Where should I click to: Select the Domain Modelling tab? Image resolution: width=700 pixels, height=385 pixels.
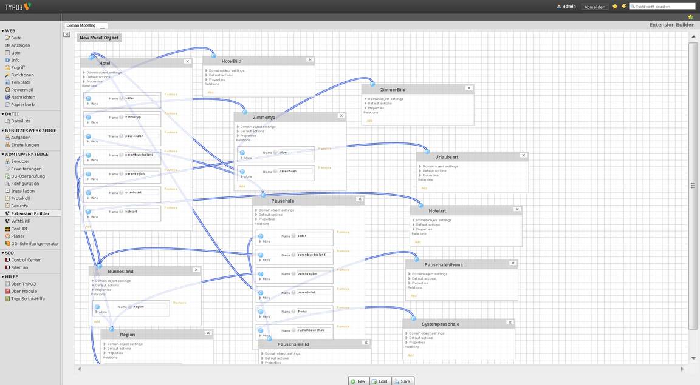click(81, 25)
